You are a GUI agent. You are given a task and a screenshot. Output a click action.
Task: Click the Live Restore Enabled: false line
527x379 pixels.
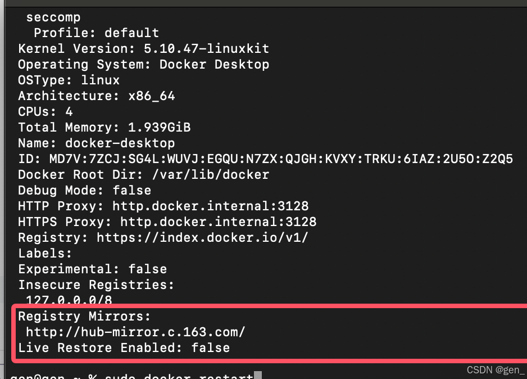pos(124,348)
